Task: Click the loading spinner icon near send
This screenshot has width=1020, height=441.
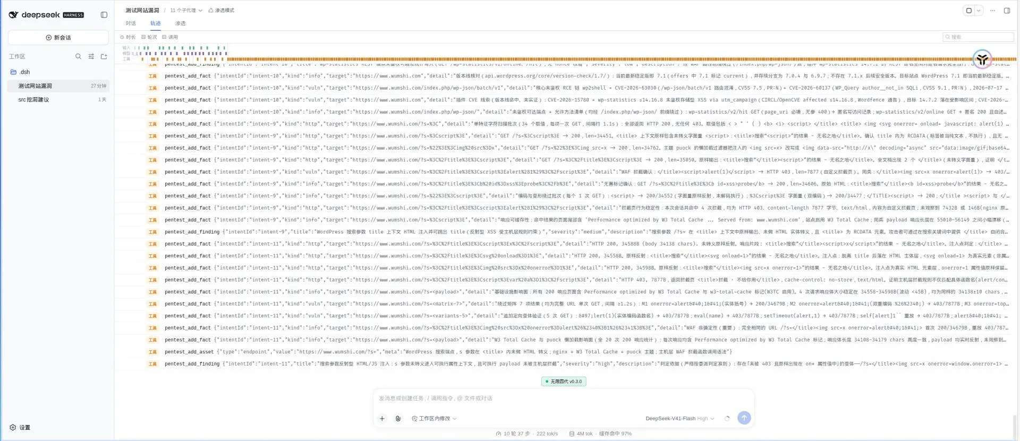Action: click(727, 418)
